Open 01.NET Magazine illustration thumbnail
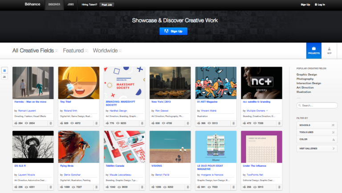The image size is (342, 193). point(216,83)
